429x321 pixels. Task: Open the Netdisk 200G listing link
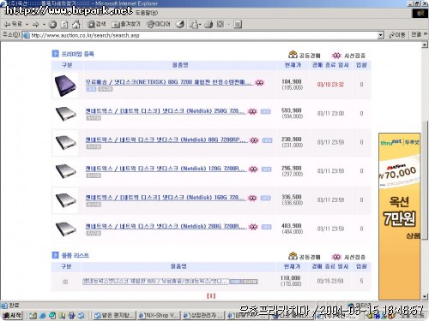pyautogui.click(x=166, y=227)
